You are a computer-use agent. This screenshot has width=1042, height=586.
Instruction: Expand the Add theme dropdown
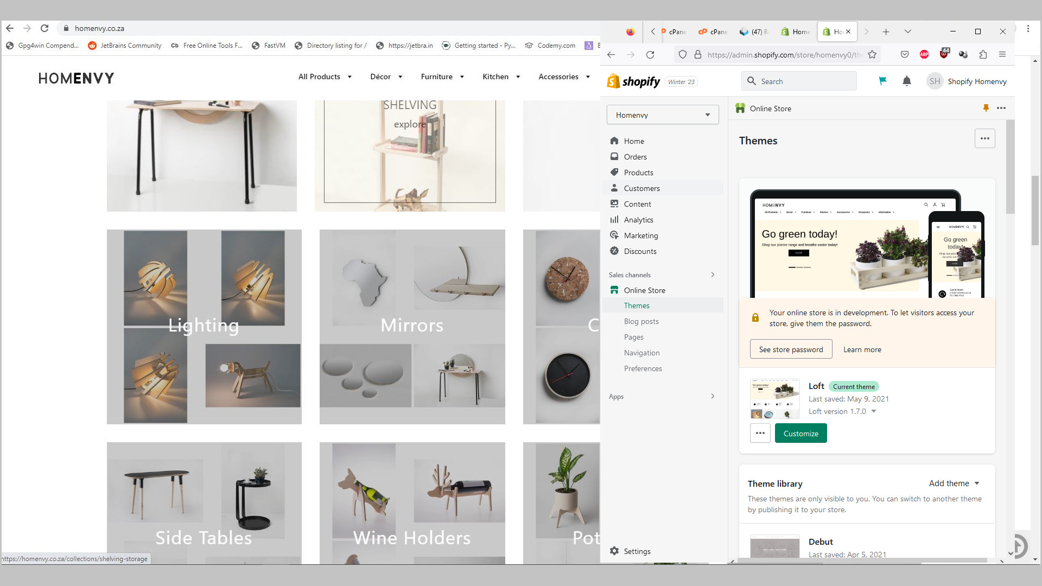pyautogui.click(x=954, y=483)
